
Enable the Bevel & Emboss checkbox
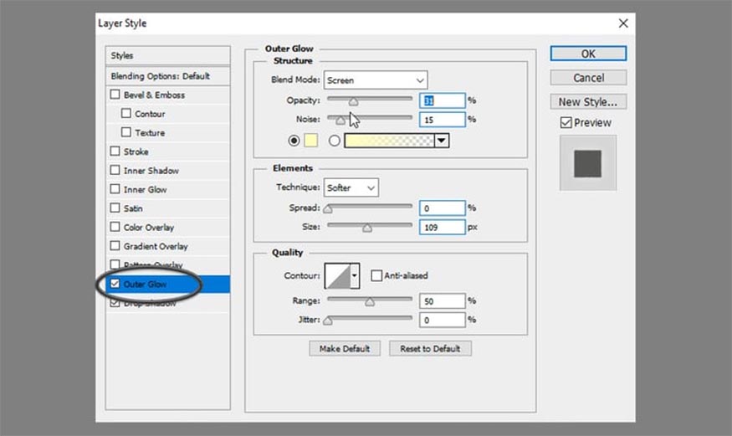click(x=115, y=95)
